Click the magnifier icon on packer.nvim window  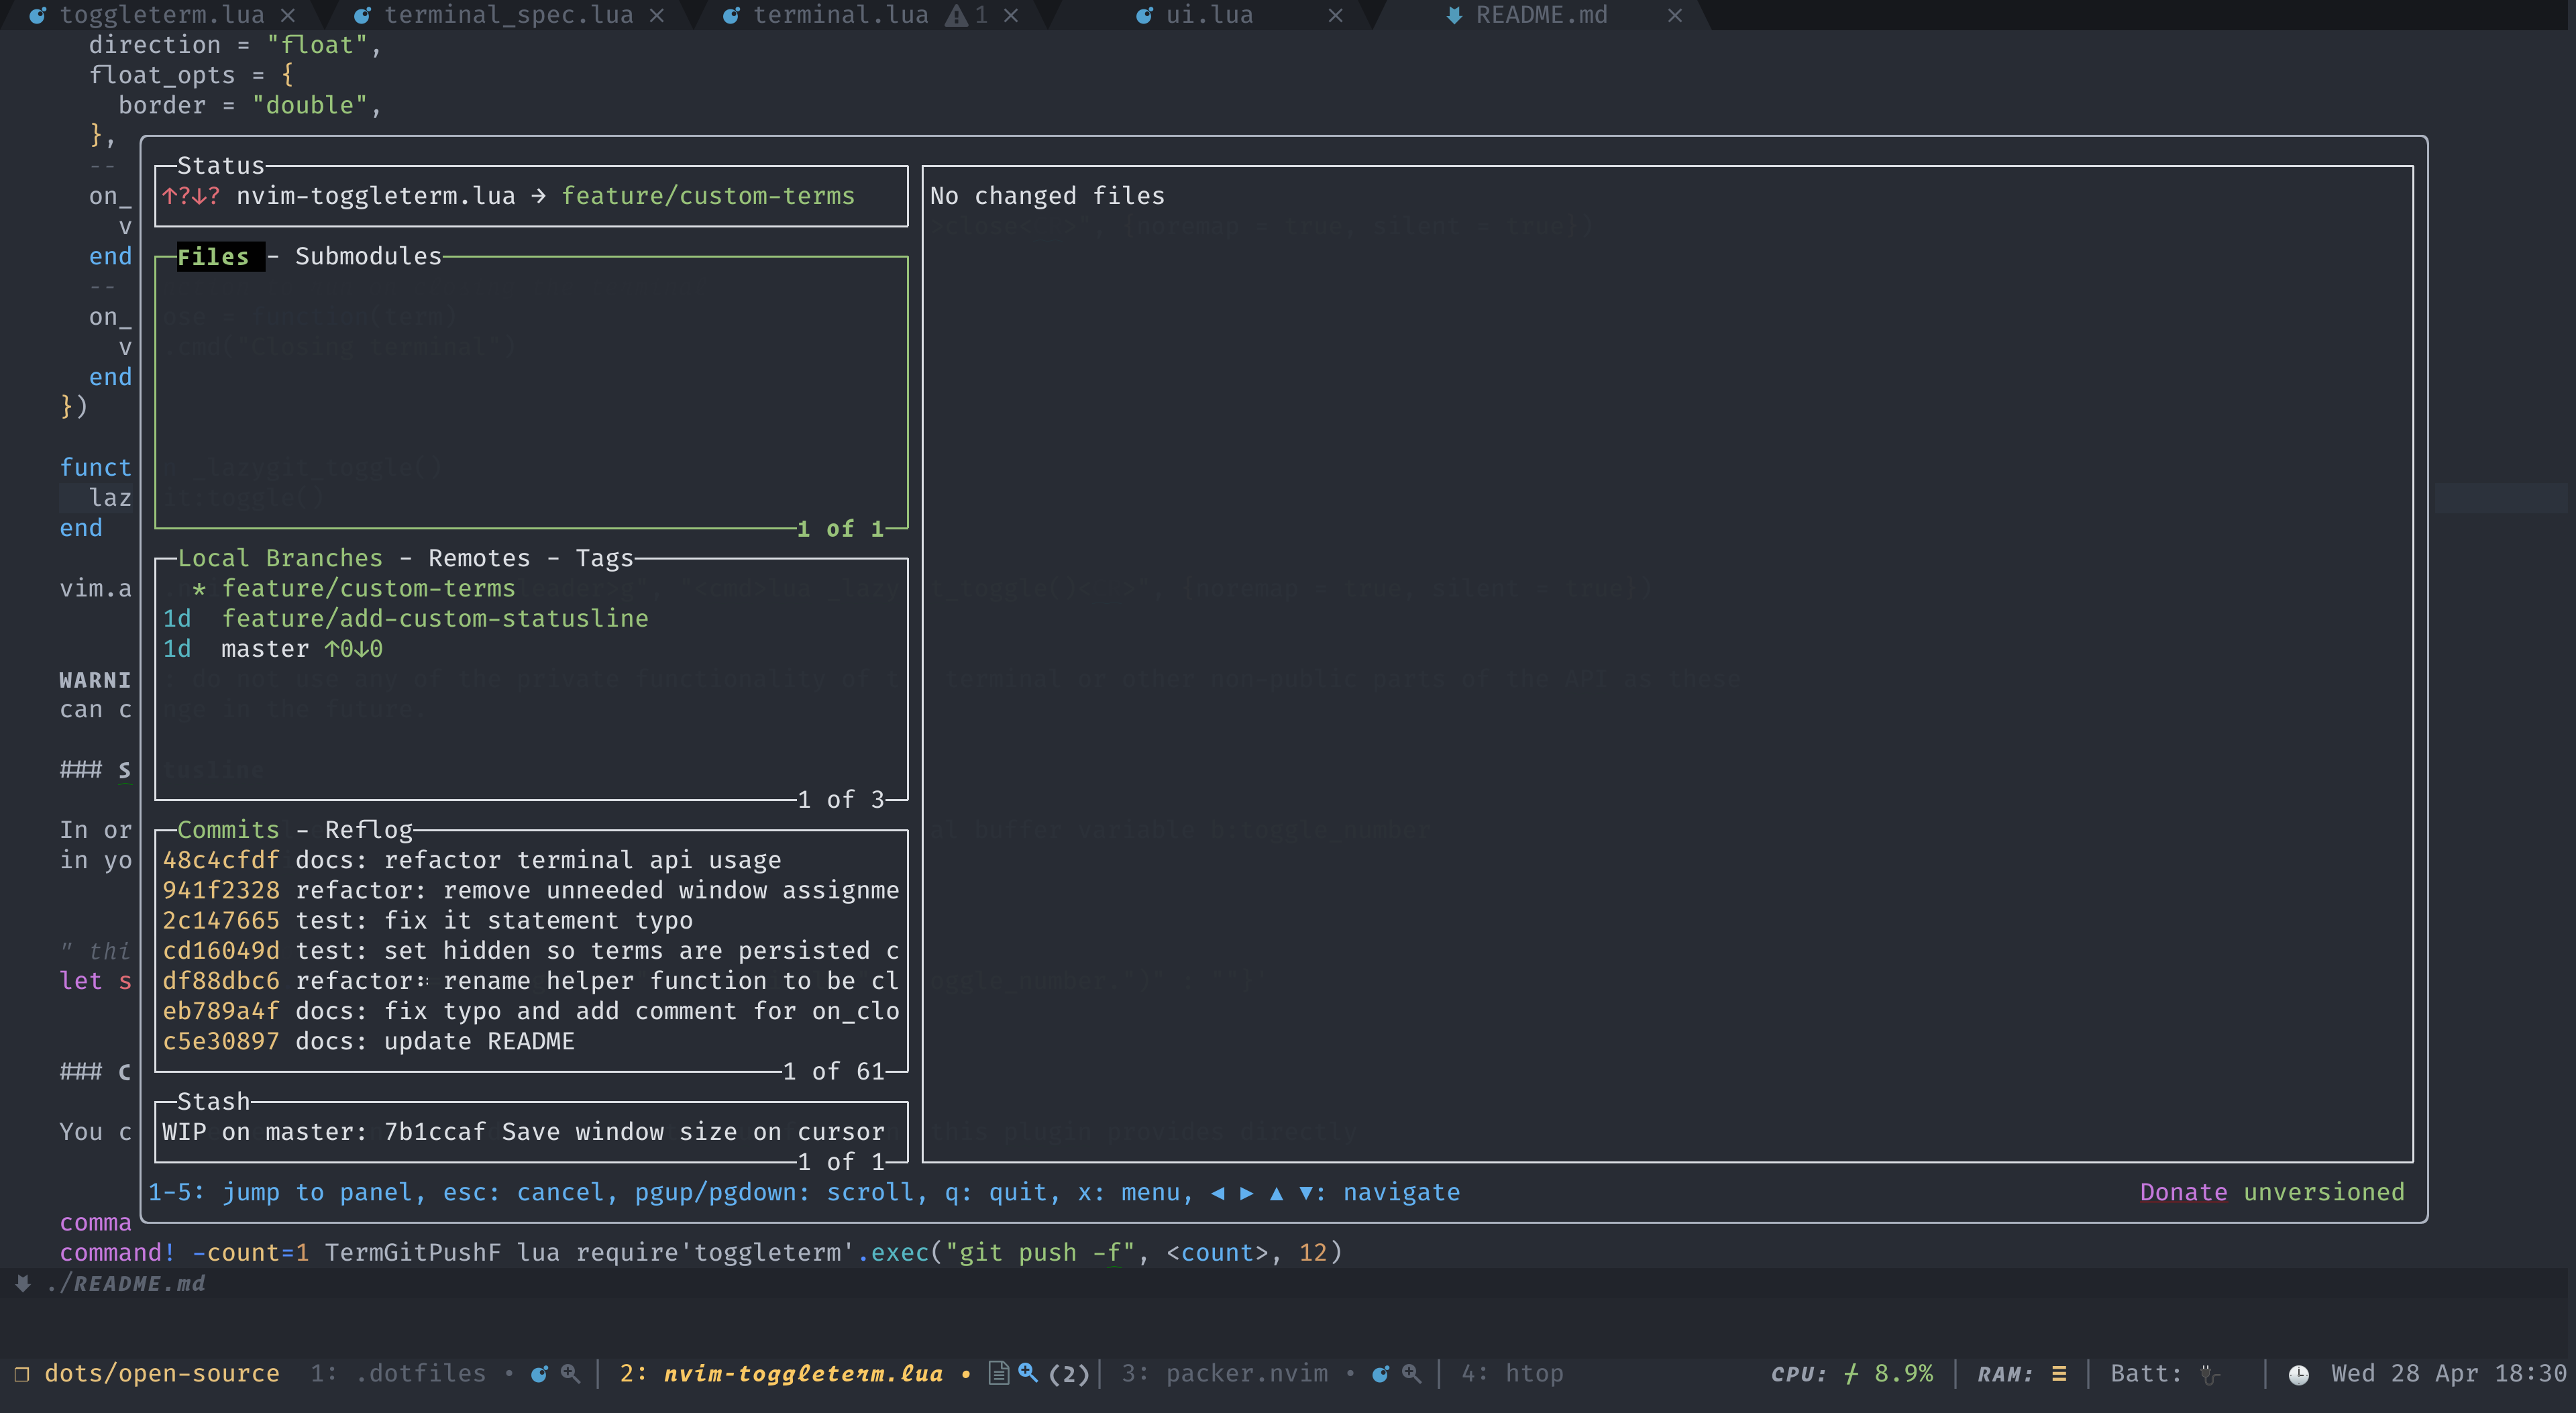(1411, 1374)
